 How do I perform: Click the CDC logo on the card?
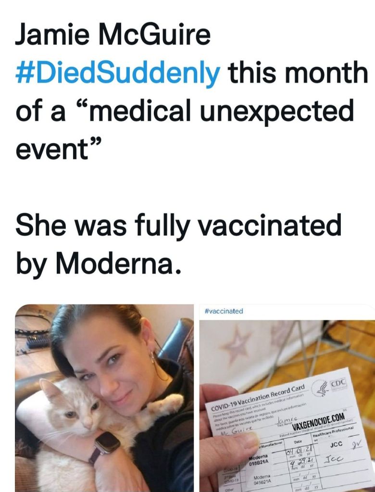click(x=339, y=383)
